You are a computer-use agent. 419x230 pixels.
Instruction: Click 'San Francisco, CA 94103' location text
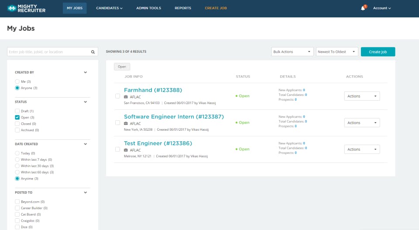pyautogui.click(x=141, y=103)
